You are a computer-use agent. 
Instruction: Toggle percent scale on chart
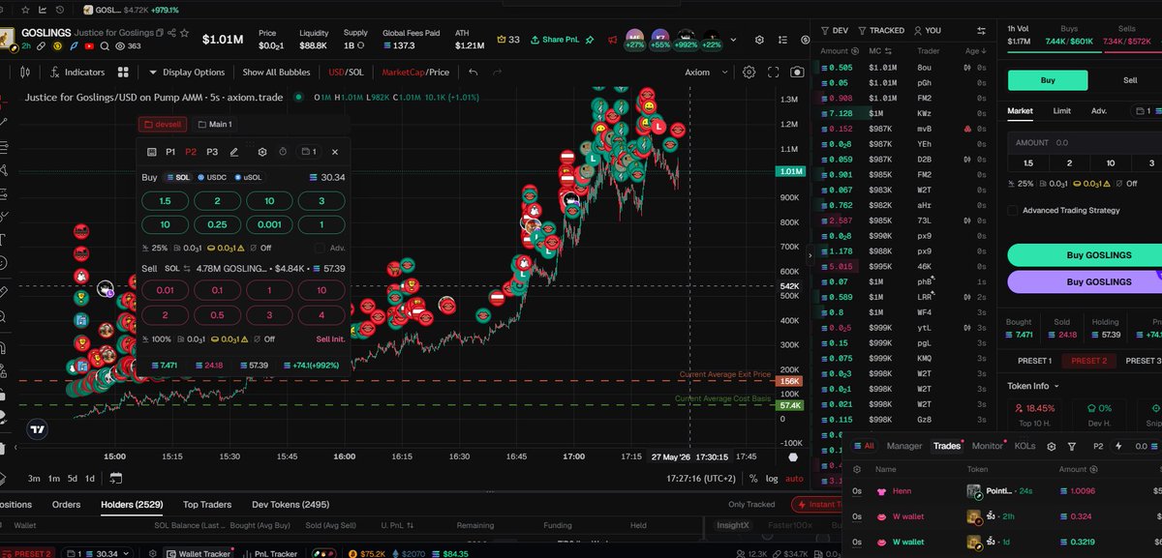[x=752, y=478]
